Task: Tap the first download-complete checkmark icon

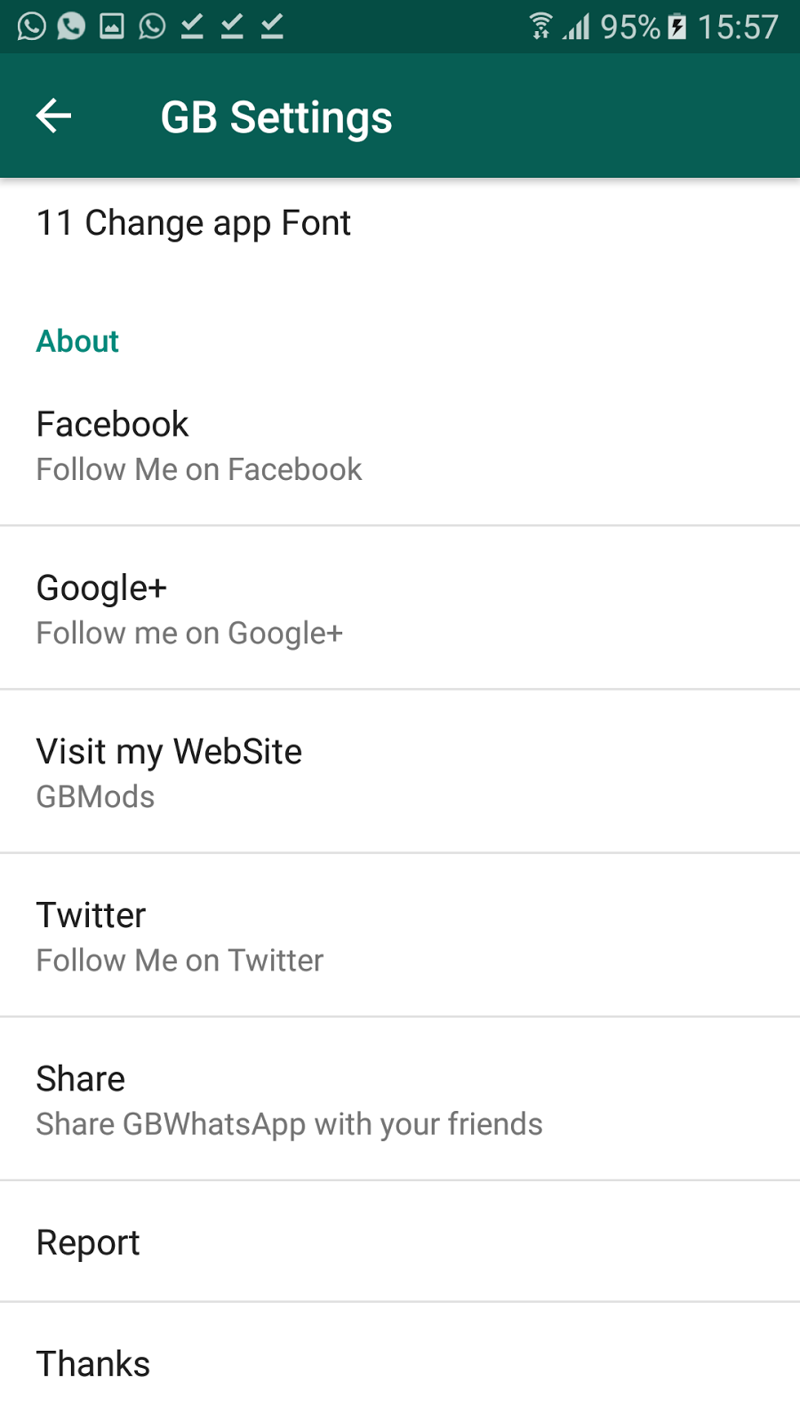Action: [192, 26]
